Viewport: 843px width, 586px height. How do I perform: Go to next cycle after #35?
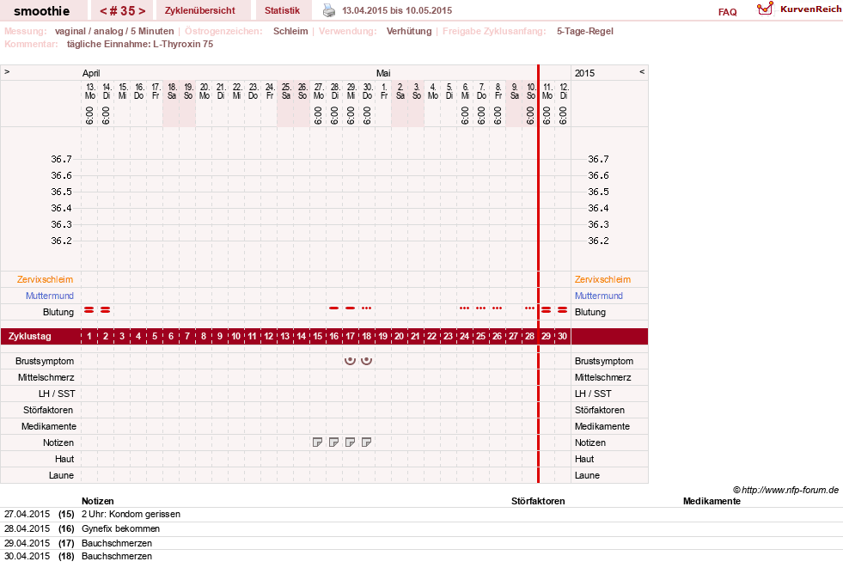[x=142, y=11]
